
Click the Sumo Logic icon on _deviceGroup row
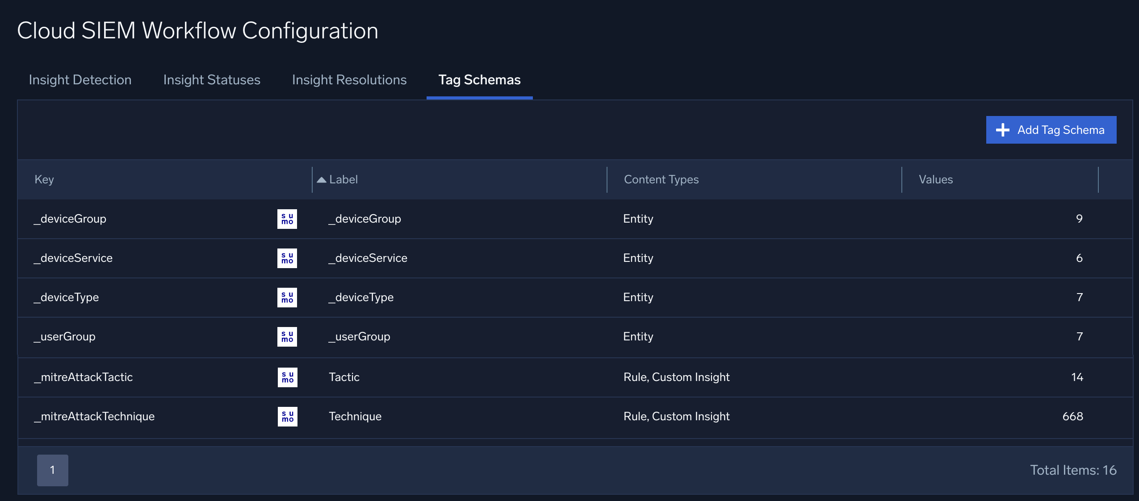point(288,218)
